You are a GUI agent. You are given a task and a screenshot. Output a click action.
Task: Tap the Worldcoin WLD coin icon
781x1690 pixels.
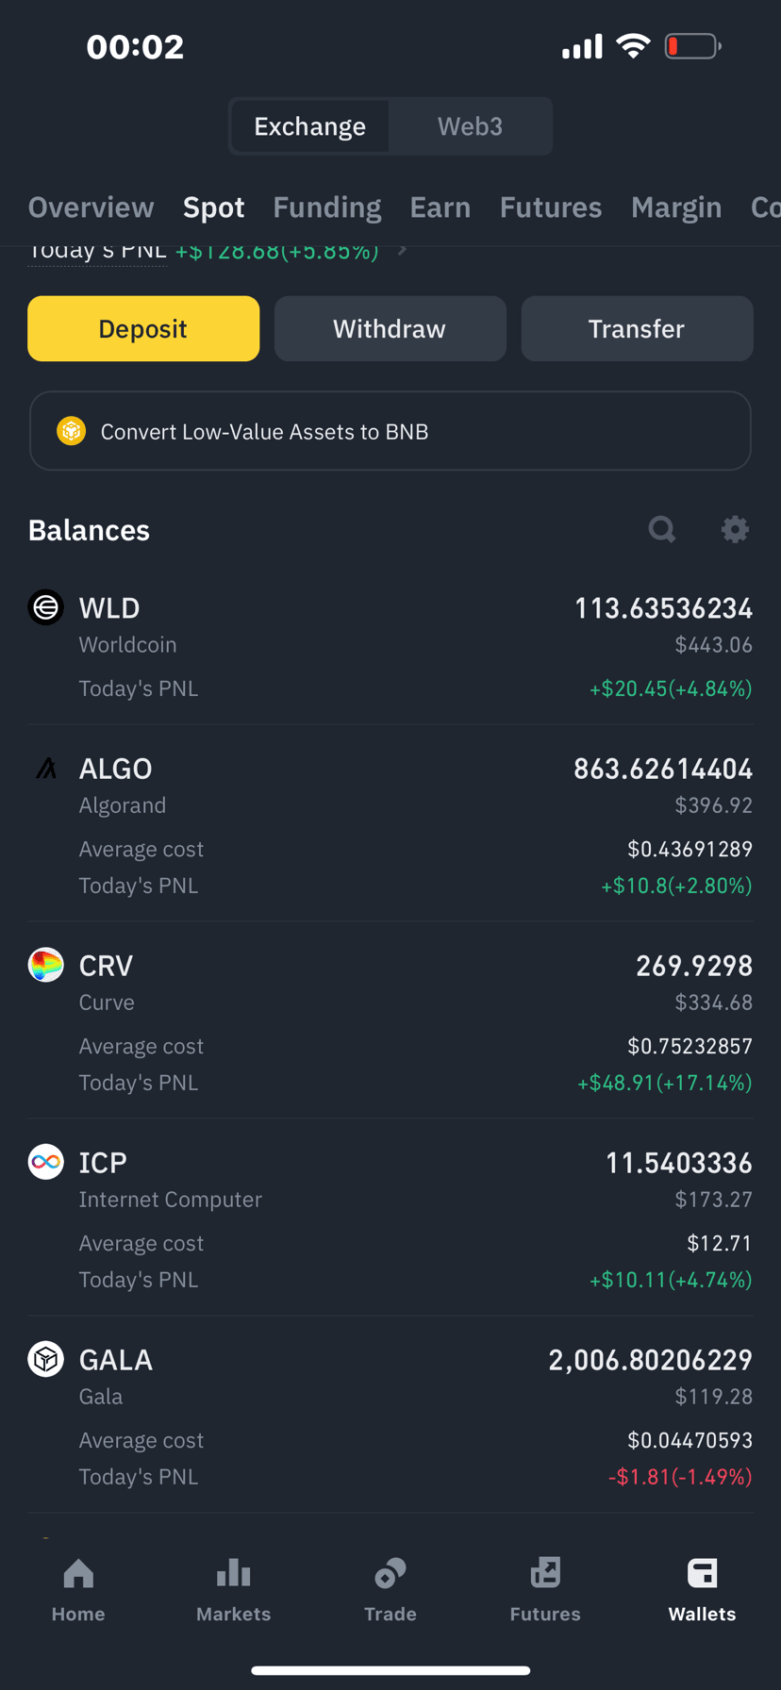45,607
